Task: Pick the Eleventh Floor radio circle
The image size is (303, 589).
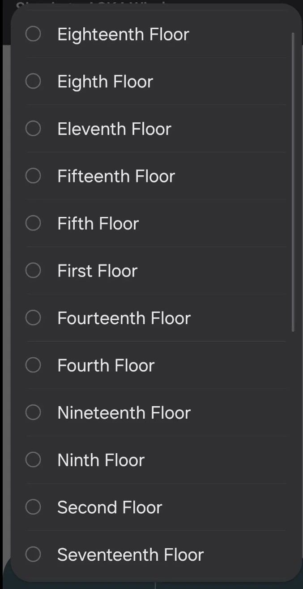Action: click(33, 129)
